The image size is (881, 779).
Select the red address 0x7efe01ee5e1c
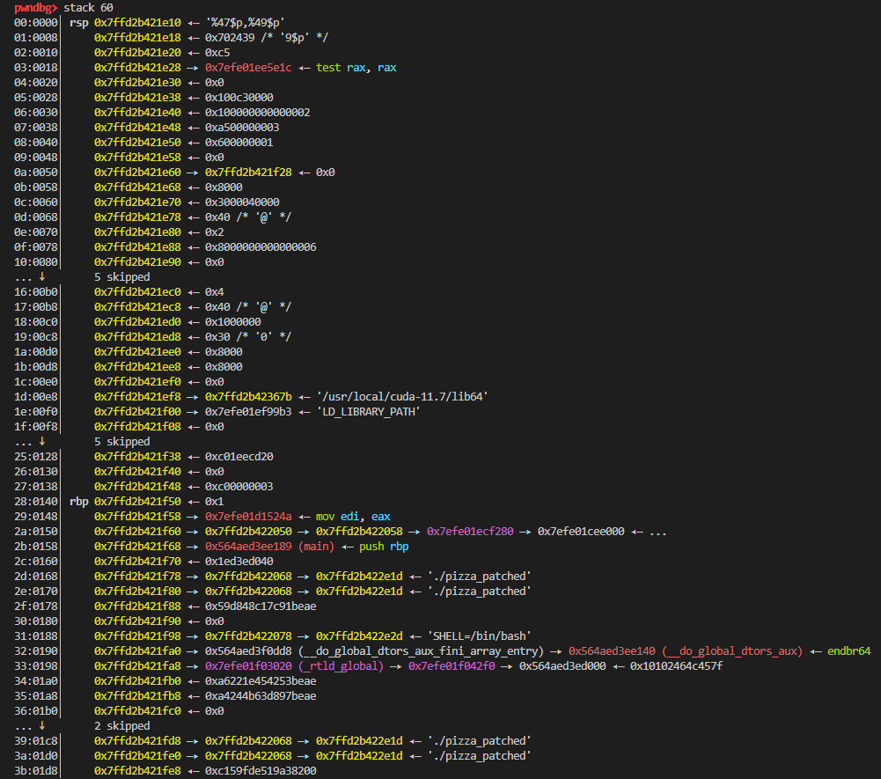tap(249, 67)
